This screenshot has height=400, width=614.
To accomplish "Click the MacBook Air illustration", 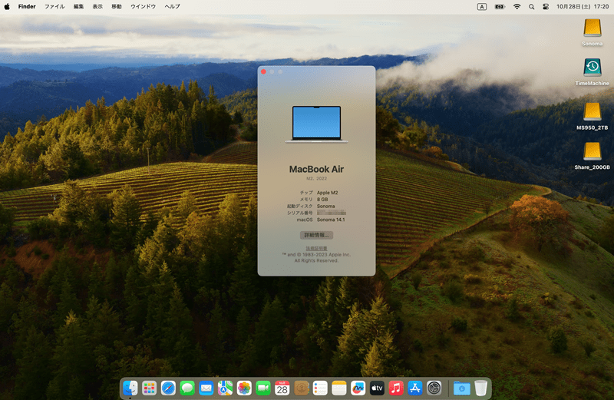I will [316, 124].
